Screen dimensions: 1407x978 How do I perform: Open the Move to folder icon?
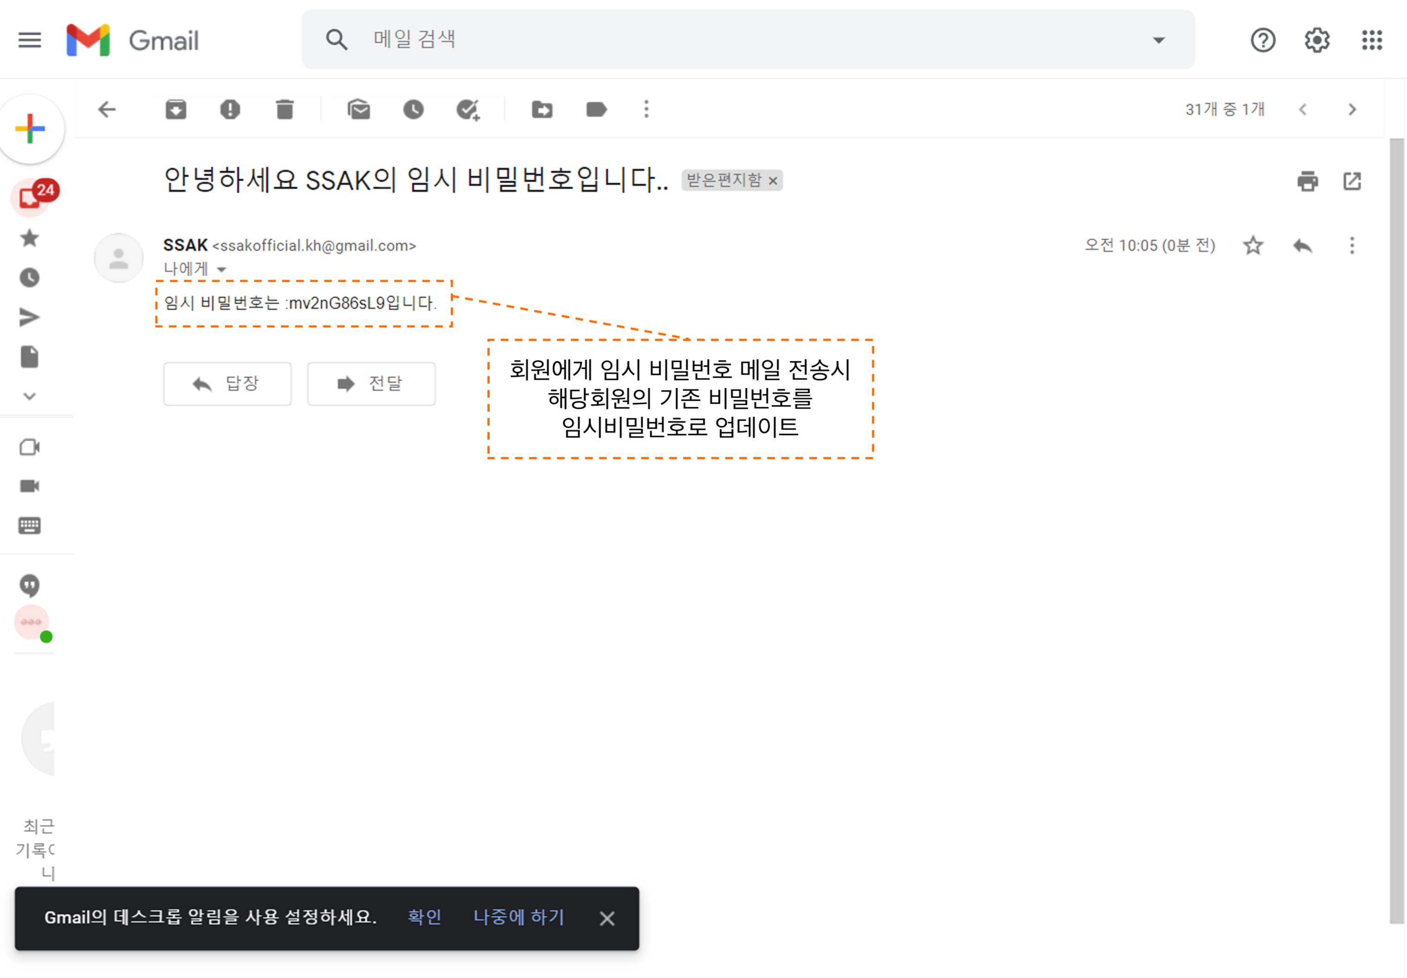click(x=542, y=109)
